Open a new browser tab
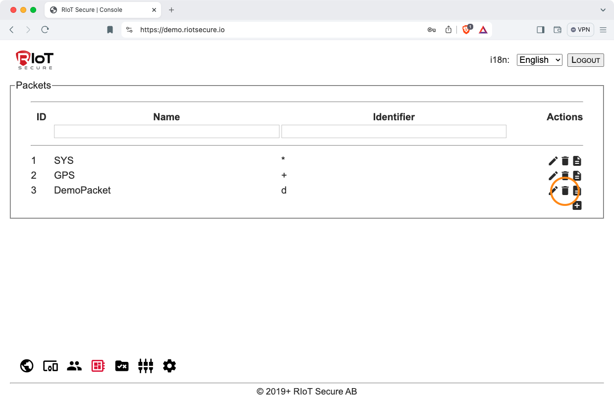614x397 pixels. [171, 10]
